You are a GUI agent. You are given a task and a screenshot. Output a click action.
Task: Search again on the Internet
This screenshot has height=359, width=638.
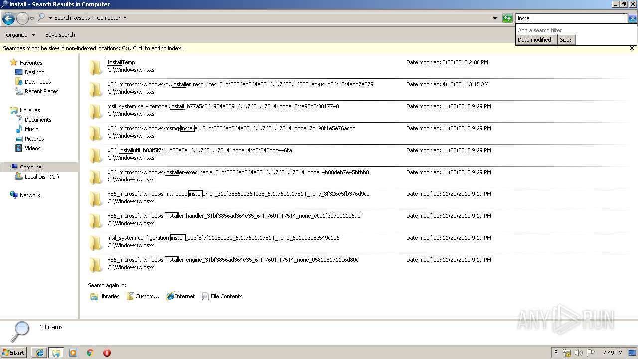[181, 296]
